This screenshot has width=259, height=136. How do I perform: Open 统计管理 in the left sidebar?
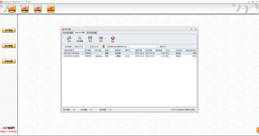pos(9,46)
